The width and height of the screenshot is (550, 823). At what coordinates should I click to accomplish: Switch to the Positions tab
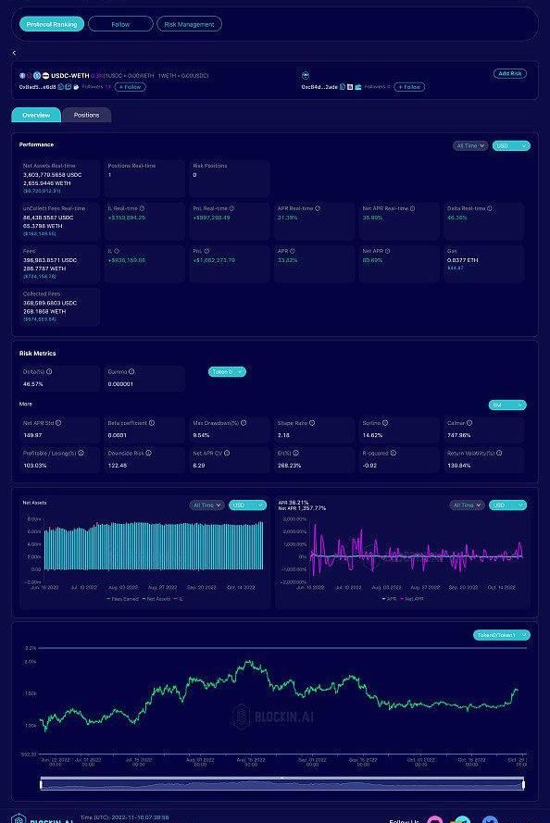tap(87, 115)
